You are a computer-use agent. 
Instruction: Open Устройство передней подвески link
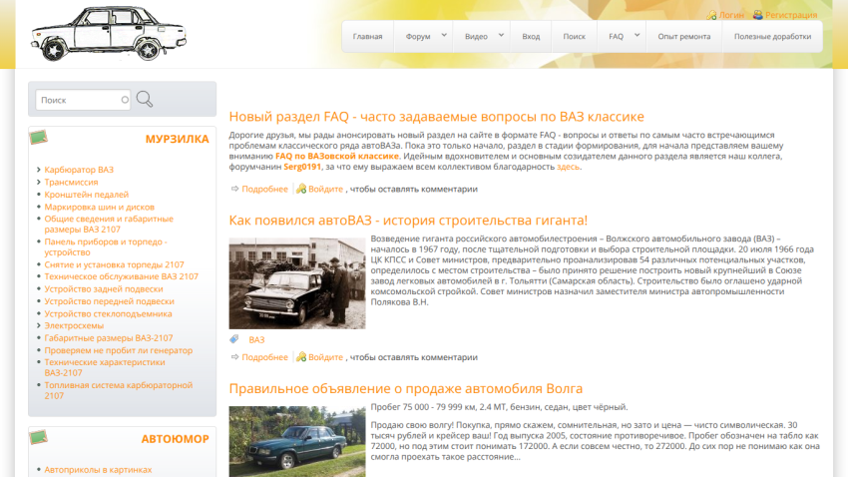coord(110,301)
